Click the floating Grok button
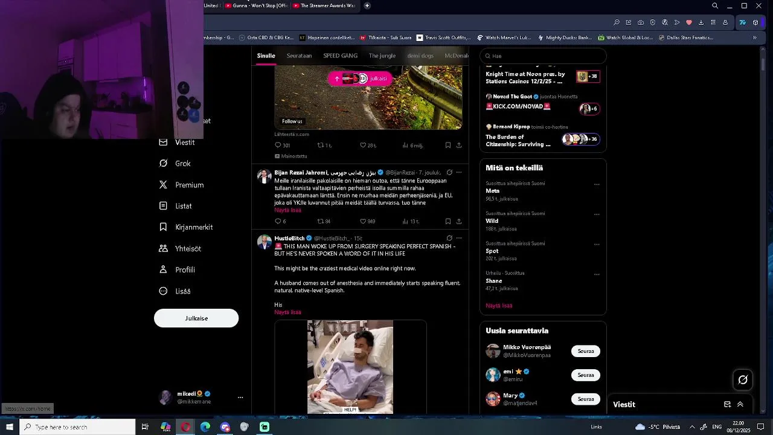Screen dimensions: 773x435 pyautogui.click(x=743, y=379)
